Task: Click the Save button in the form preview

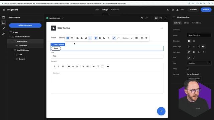Action: click(x=56, y=48)
